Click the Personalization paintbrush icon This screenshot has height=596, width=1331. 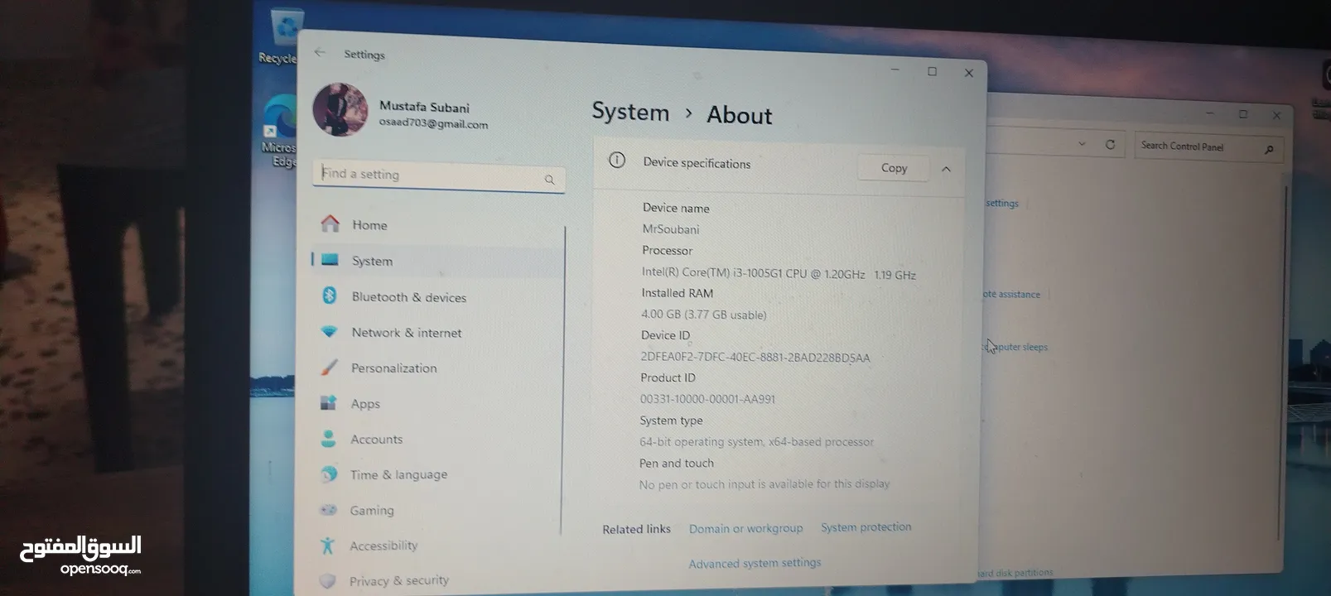(329, 367)
